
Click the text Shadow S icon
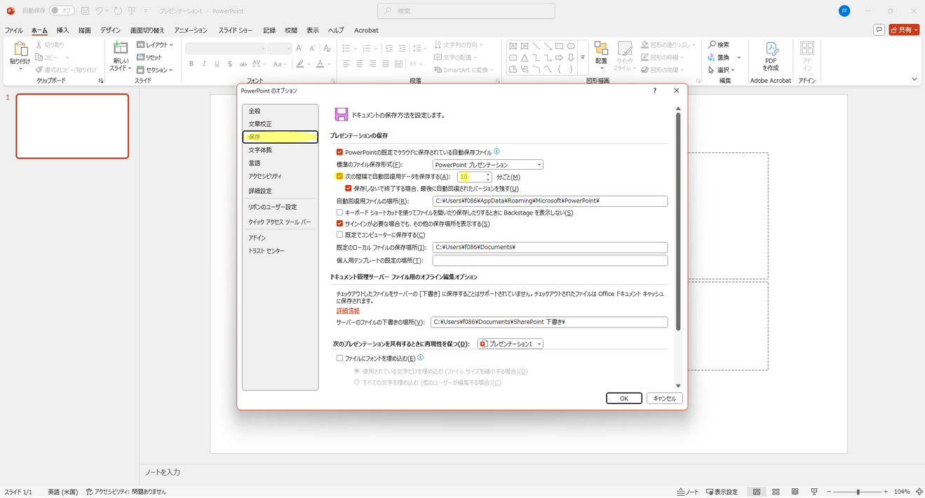click(x=230, y=64)
